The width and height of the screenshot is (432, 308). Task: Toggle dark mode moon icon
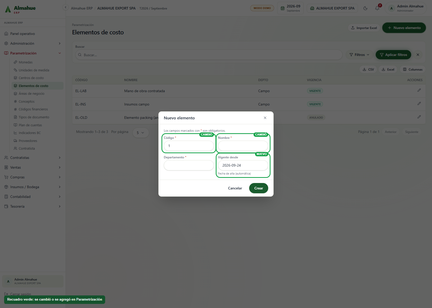click(365, 8)
